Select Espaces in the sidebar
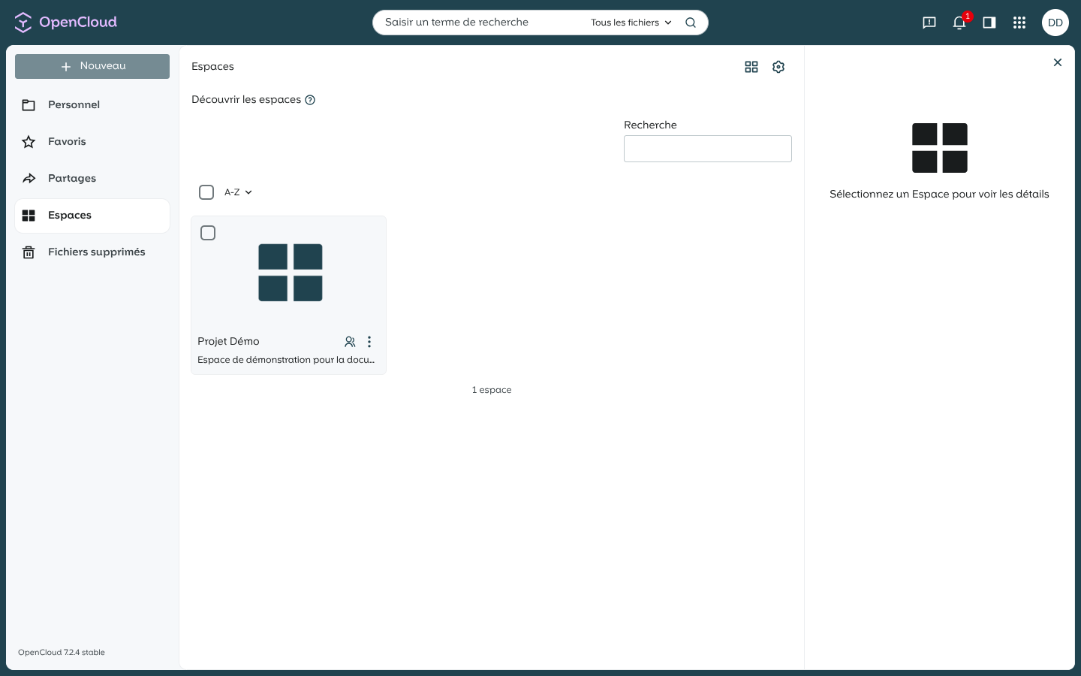The height and width of the screenshot is (676, 1081). 92,215
